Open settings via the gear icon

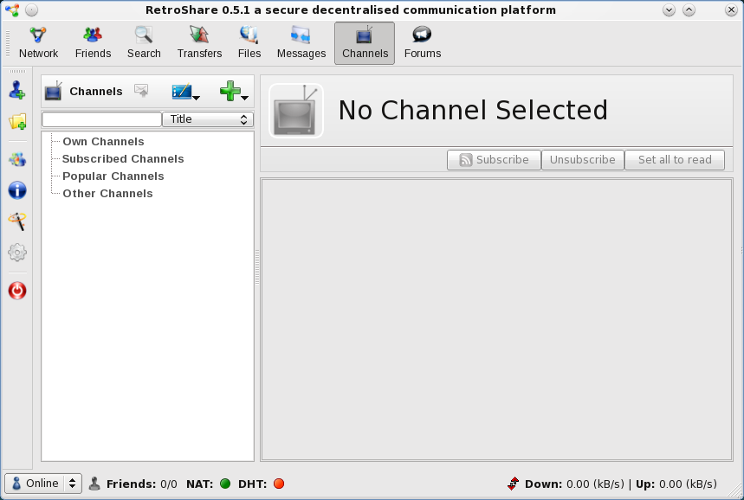pos(17,253)
